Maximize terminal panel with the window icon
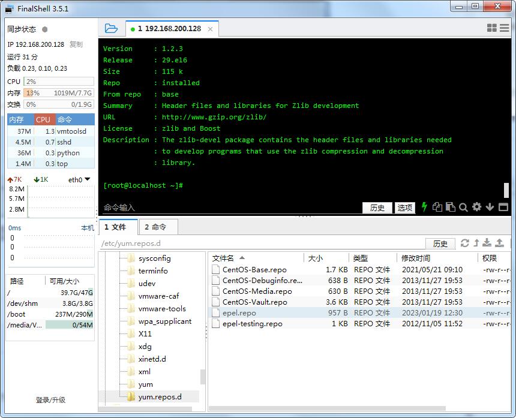The image size is (516, 418). 503,207
